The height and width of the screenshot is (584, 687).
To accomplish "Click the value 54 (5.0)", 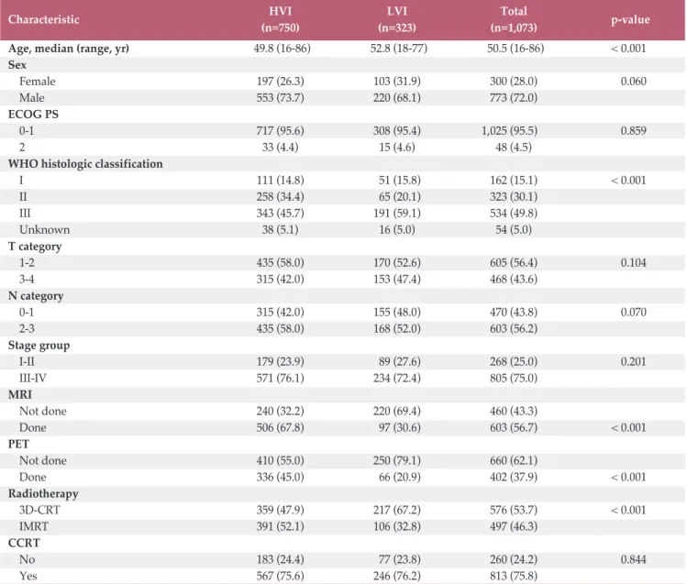I will coord(514,230).
